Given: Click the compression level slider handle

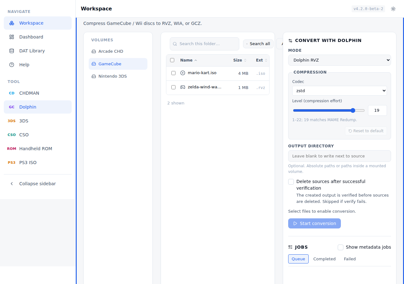Looking at the screenshot, I should point(353,110).
